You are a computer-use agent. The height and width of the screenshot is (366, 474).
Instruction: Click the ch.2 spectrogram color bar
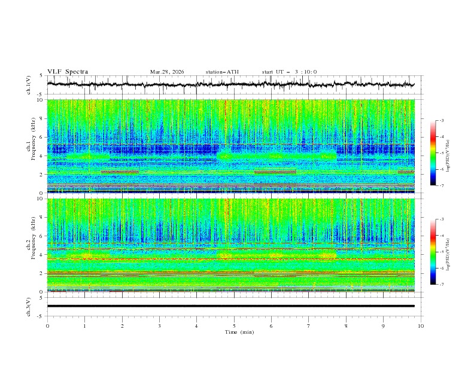[433, 252]
